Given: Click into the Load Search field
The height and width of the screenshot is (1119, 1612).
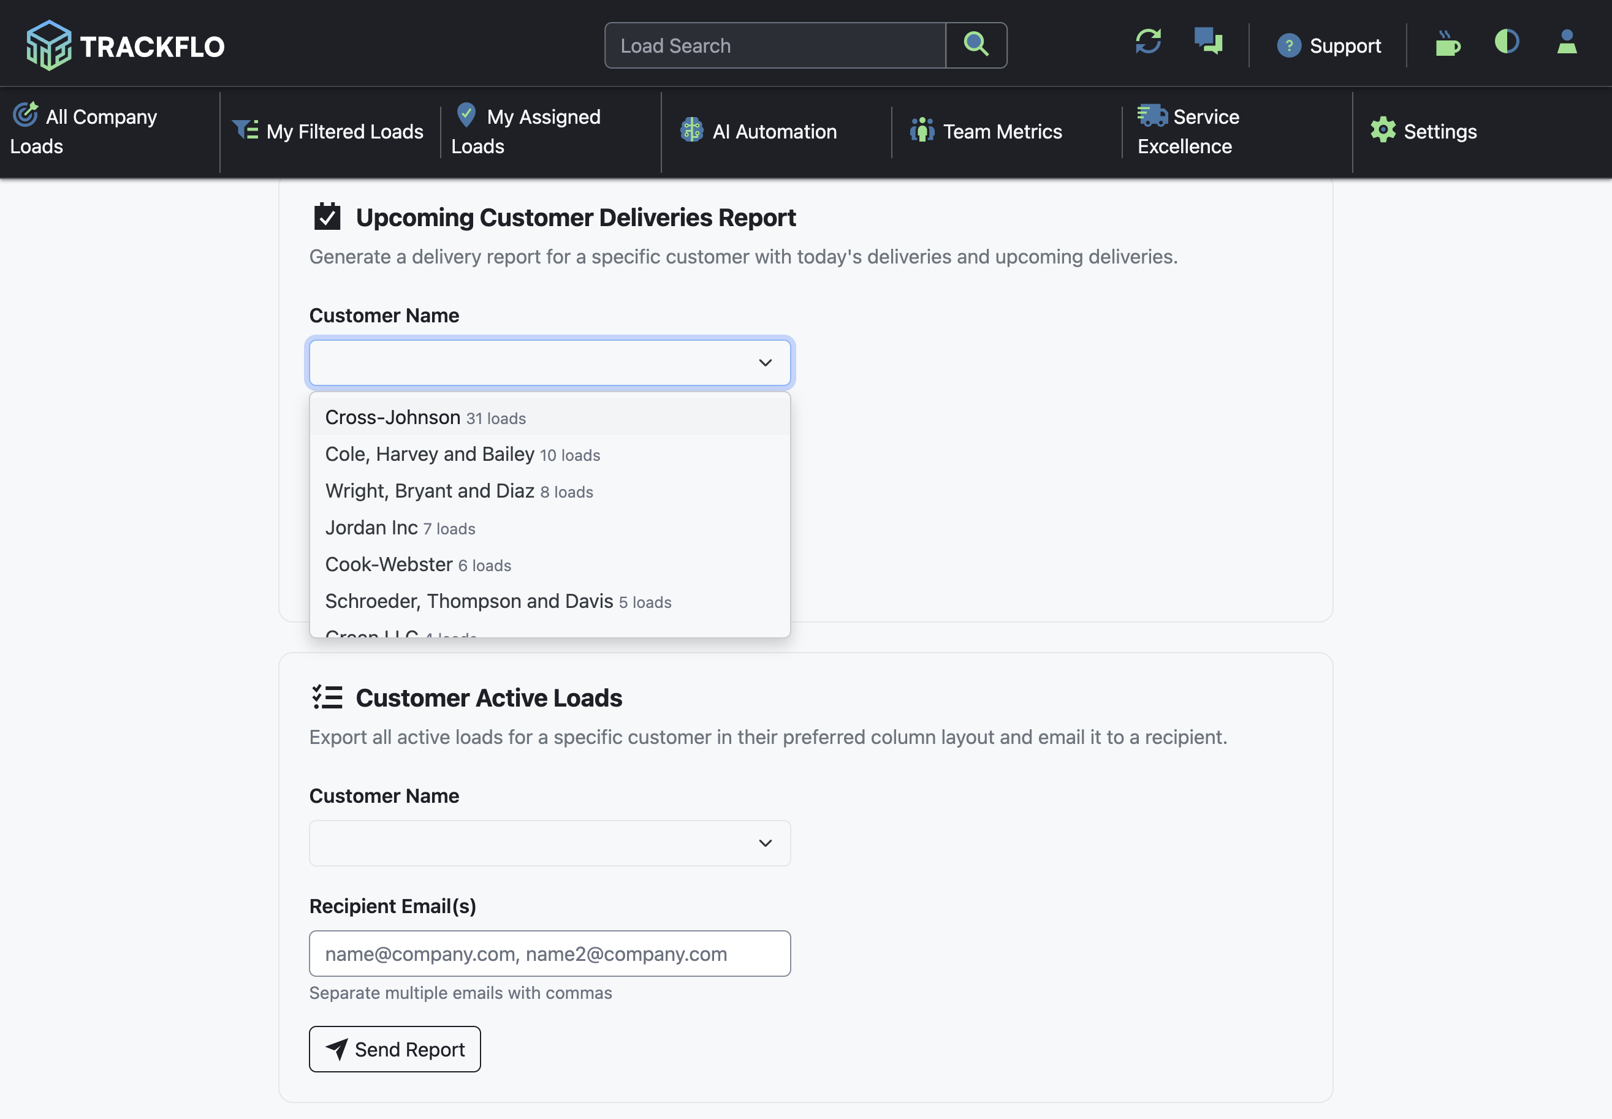Looking at the screenshot, I should [x=775, y=45].
